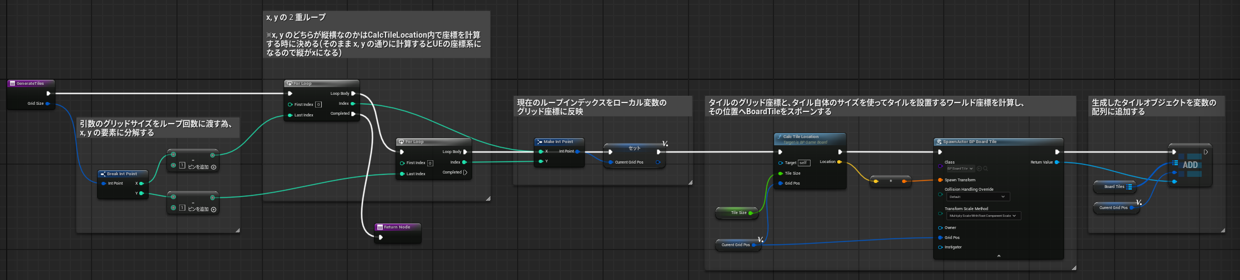Edit the value 1 on the upper subtract node
This screenshot has height=280, width=1240.
pyautogui.click(x=182, y=165)
